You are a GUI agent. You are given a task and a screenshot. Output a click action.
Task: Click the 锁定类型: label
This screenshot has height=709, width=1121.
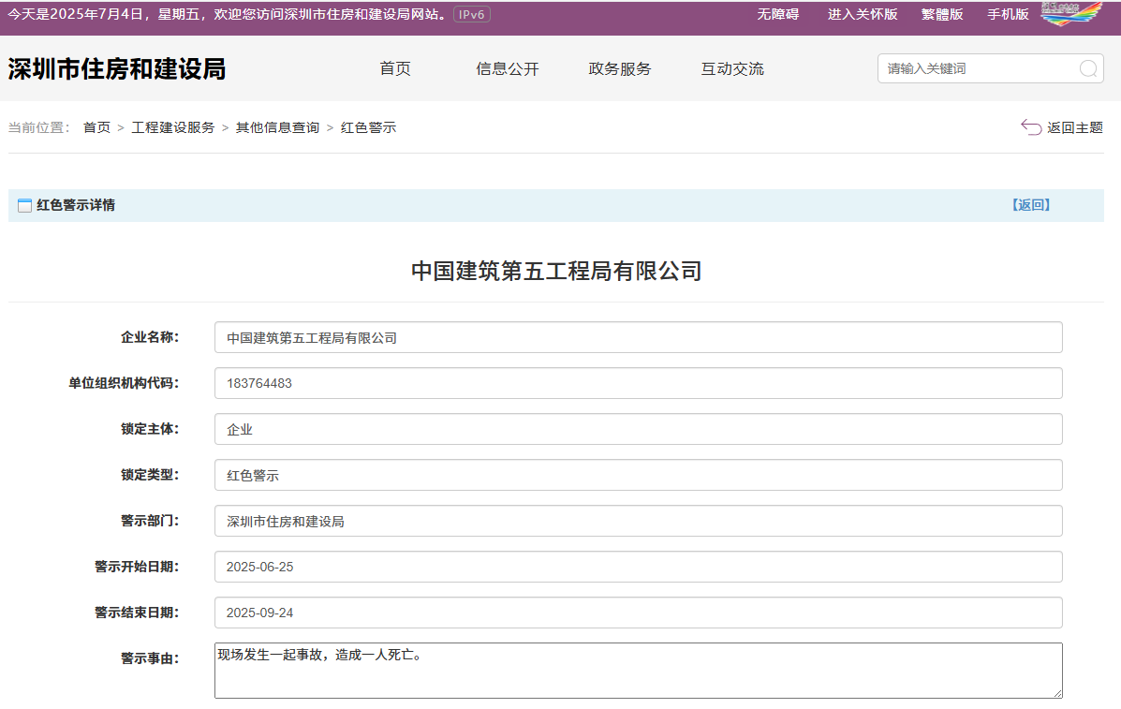pyautogui.click(x=150, y=475)
